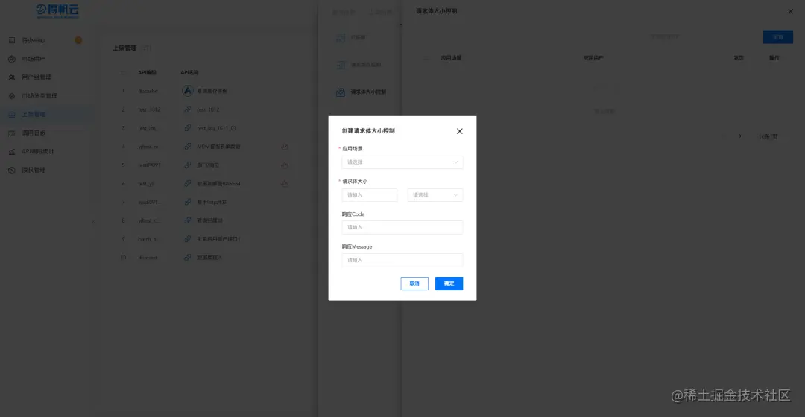Open 授权管理 in the sidebar
Viewport: 805px width, 417px height.
coord(34,170)
